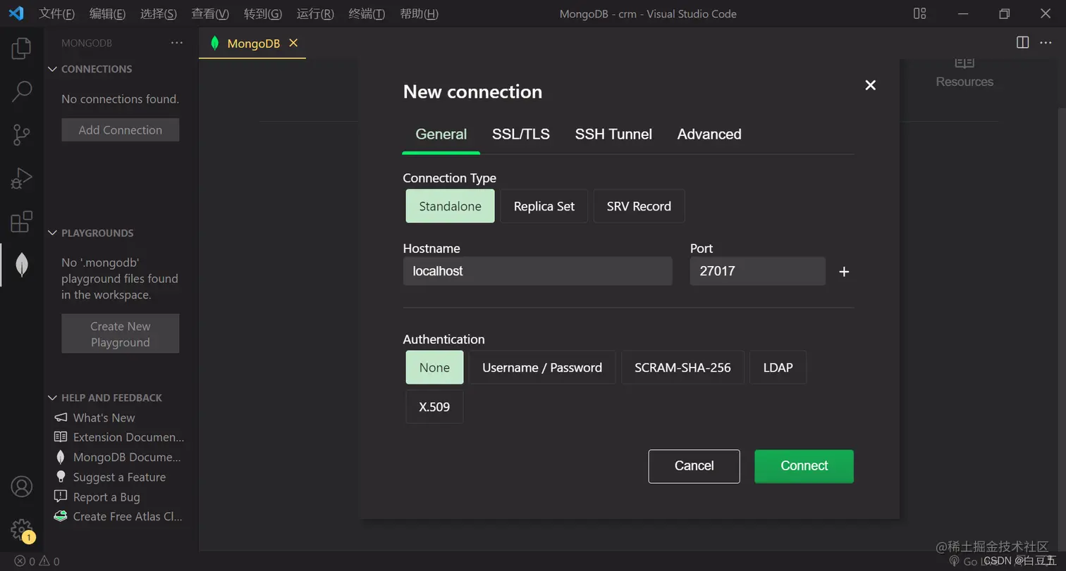Open the 选择(S) menu

click(x=159, y=13)
